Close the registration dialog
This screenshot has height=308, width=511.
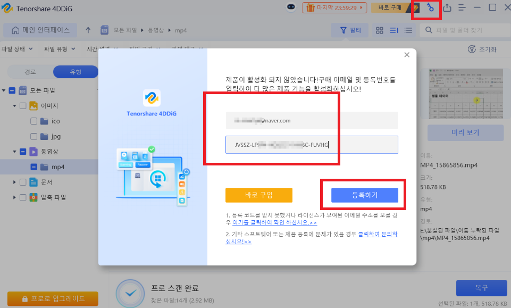coord(407,55)
